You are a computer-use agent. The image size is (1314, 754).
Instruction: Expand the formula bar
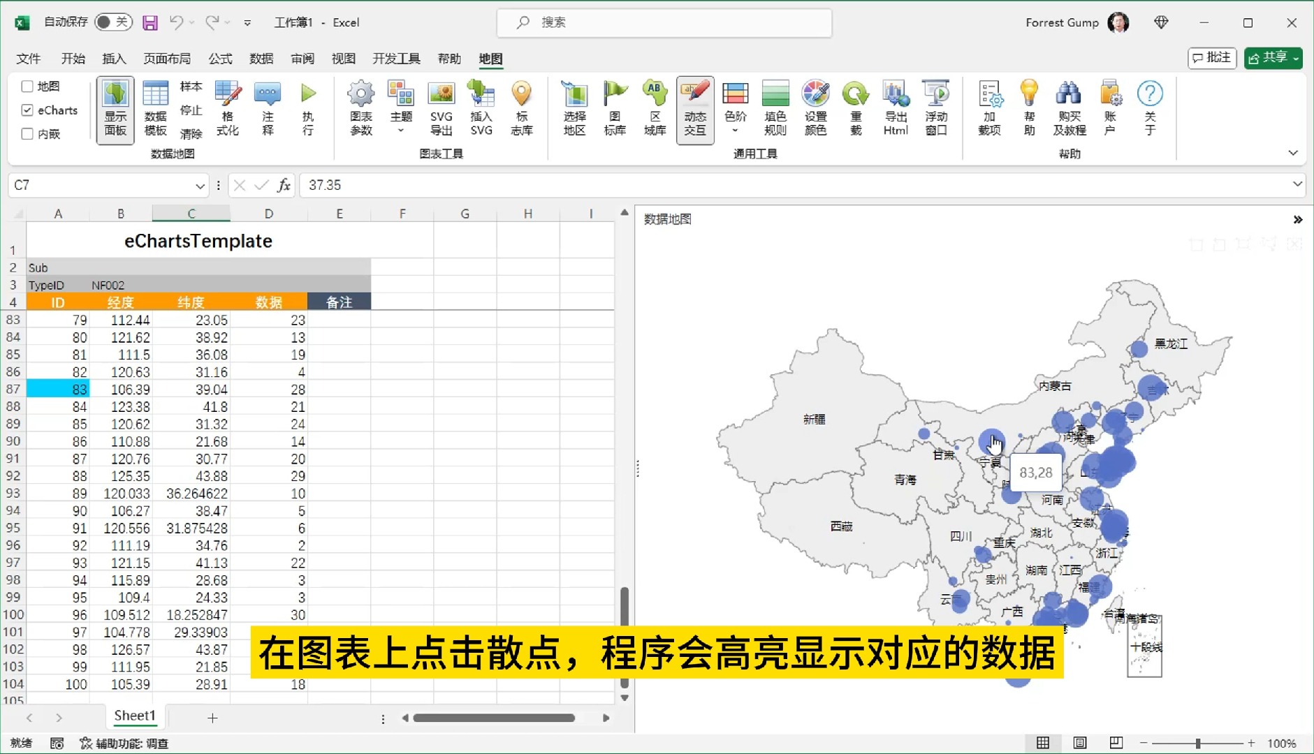pyautogui.click(x=1297, y=184)
